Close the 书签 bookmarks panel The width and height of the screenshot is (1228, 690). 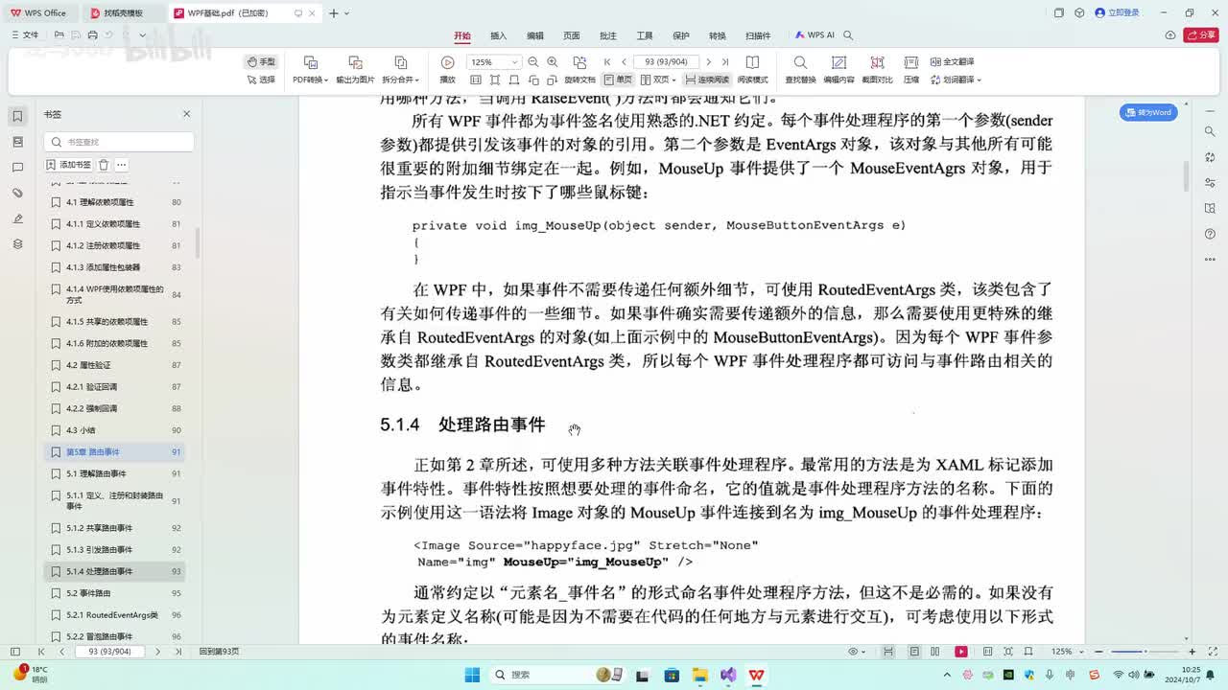[x=186, y=114]
